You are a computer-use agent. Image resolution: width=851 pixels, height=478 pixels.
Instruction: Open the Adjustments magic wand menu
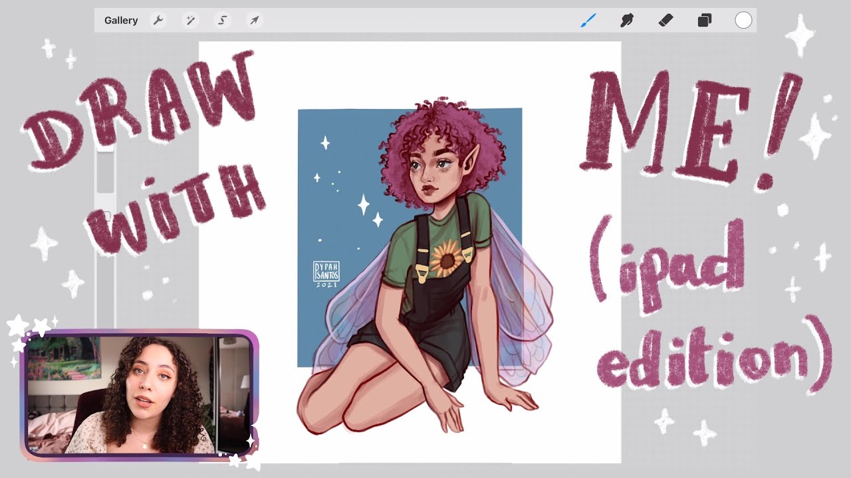coord(190,21)
